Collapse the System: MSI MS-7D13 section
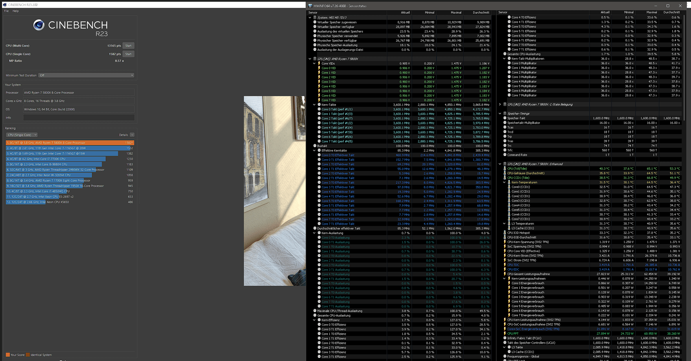The image size is (691, 361). [310, 18]
